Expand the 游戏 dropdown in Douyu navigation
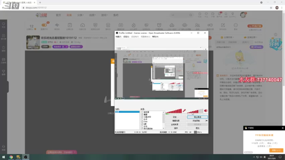 click(104, 15)
